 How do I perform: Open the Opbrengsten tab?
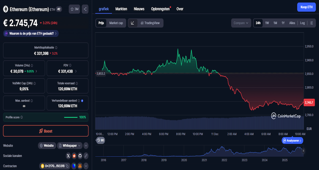coord(160,9)
